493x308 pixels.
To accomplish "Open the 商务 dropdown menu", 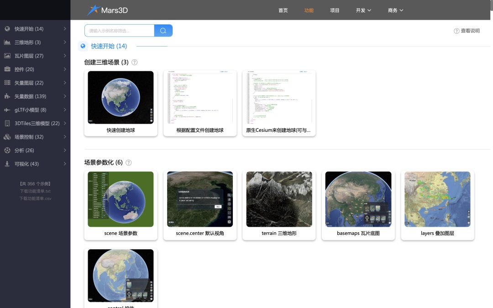I will point(395,10).
